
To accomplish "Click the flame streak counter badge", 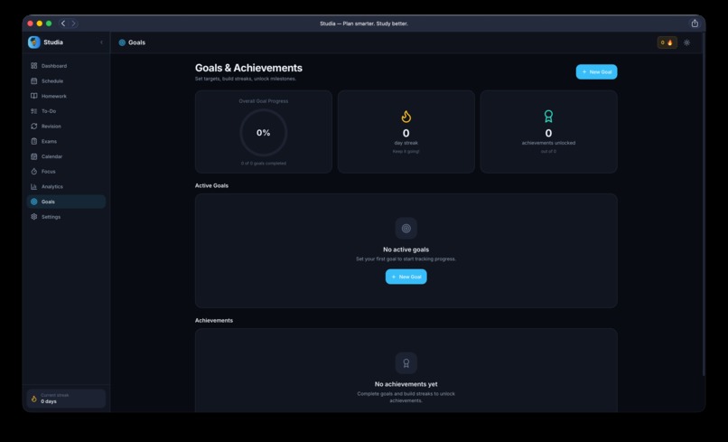I will coord(667,42).
